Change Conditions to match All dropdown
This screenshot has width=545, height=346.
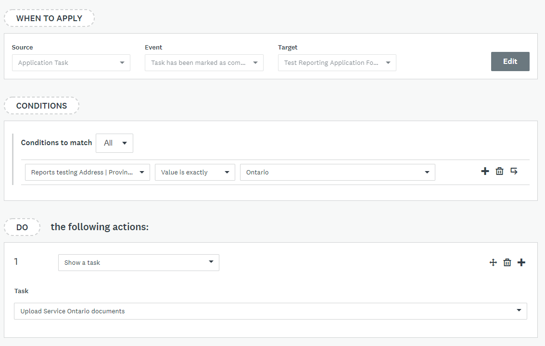tap(114, 143)
